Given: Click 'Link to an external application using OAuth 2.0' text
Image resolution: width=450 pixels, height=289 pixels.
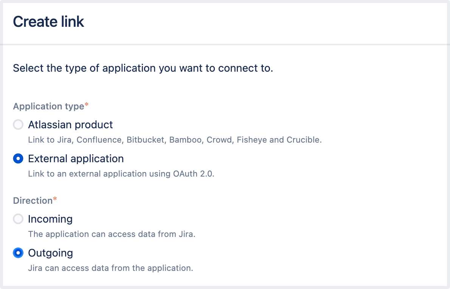Looking at the screenshot, I should tap(121, 174).
